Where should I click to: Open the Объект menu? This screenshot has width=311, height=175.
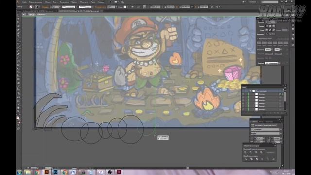(x=48, y=2)
